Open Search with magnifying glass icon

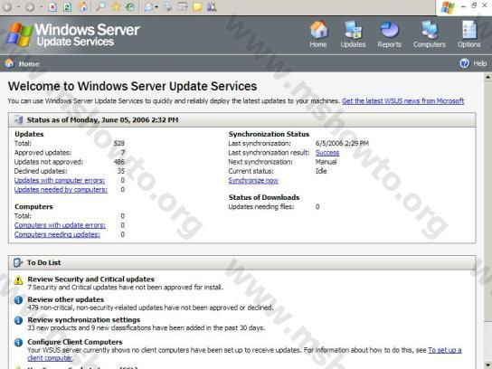[x=100, y=6]
